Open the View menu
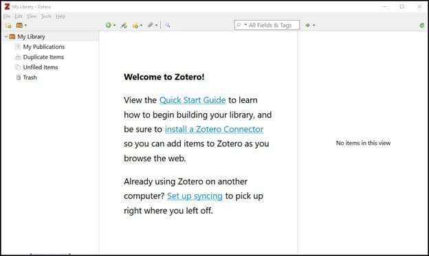429x256 pixels. coord(32,16)
